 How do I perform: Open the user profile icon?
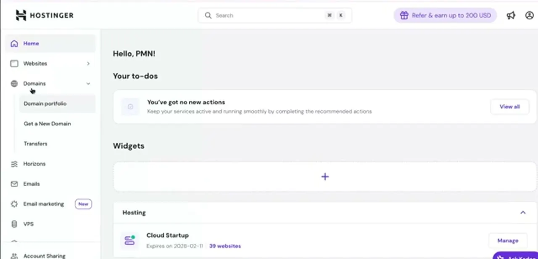[x=529, y=15]
